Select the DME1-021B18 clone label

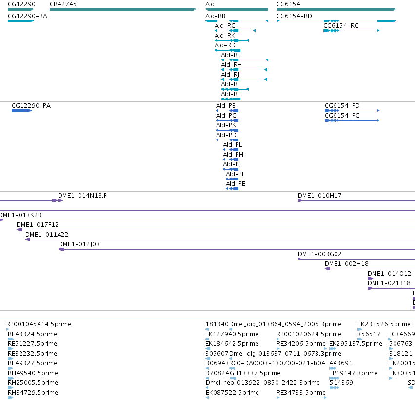389,283
